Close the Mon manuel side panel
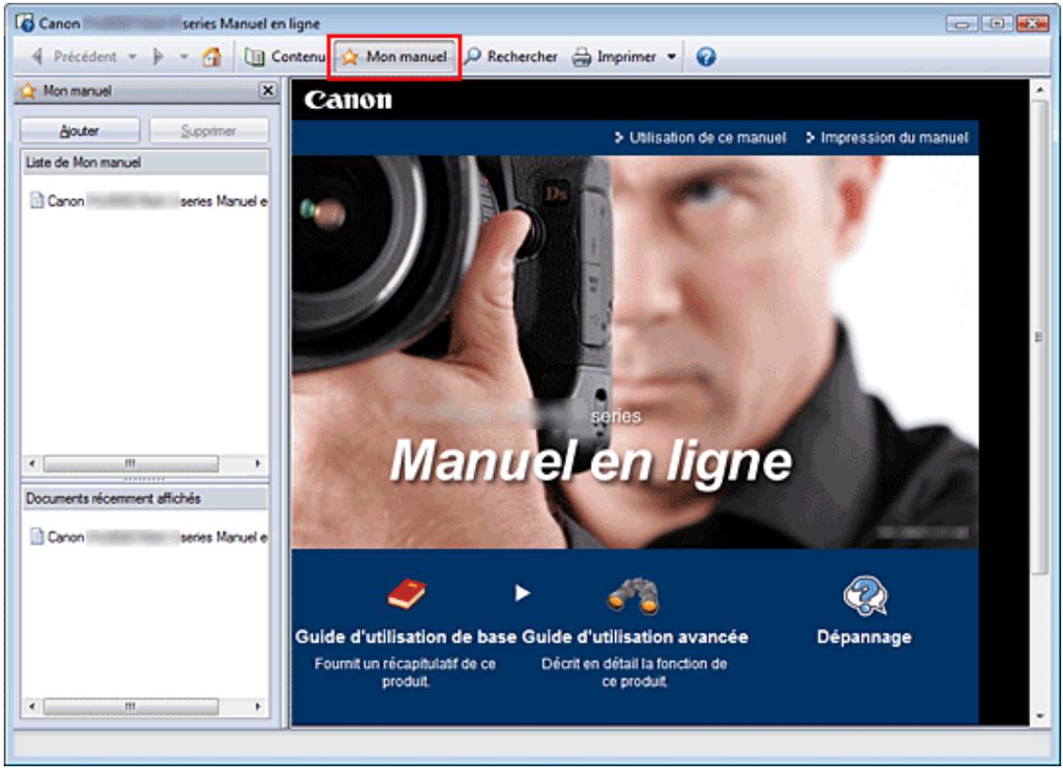 tap(268, 90)
